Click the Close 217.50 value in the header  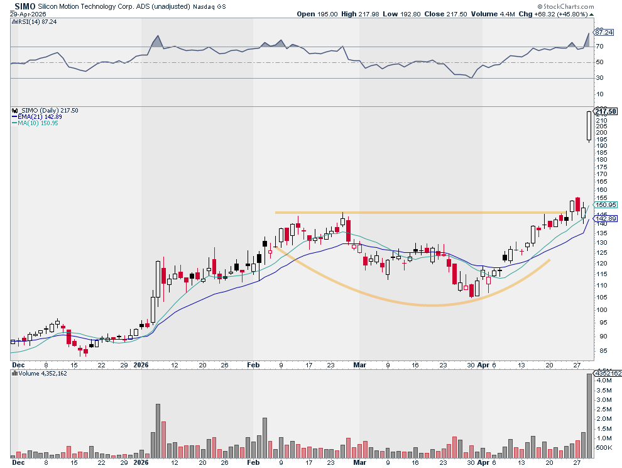click(x=446, y=14)
